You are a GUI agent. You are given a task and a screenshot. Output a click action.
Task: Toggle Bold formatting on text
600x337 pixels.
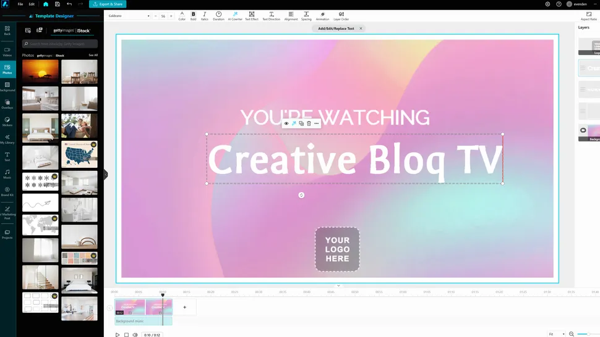(193, 15)
